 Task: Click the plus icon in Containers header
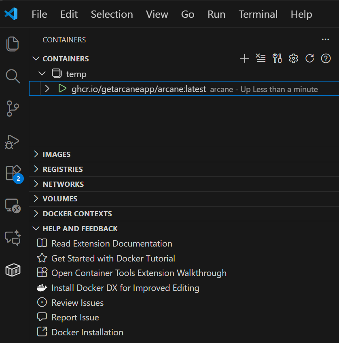click(x=244, y=59)
